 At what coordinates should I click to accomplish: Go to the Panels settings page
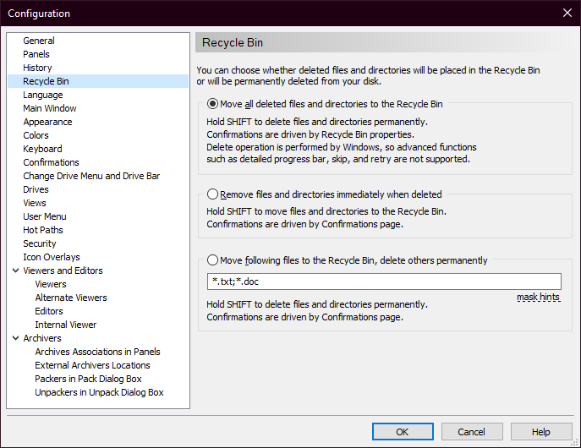pyautogui.click(x=36, y=54)
